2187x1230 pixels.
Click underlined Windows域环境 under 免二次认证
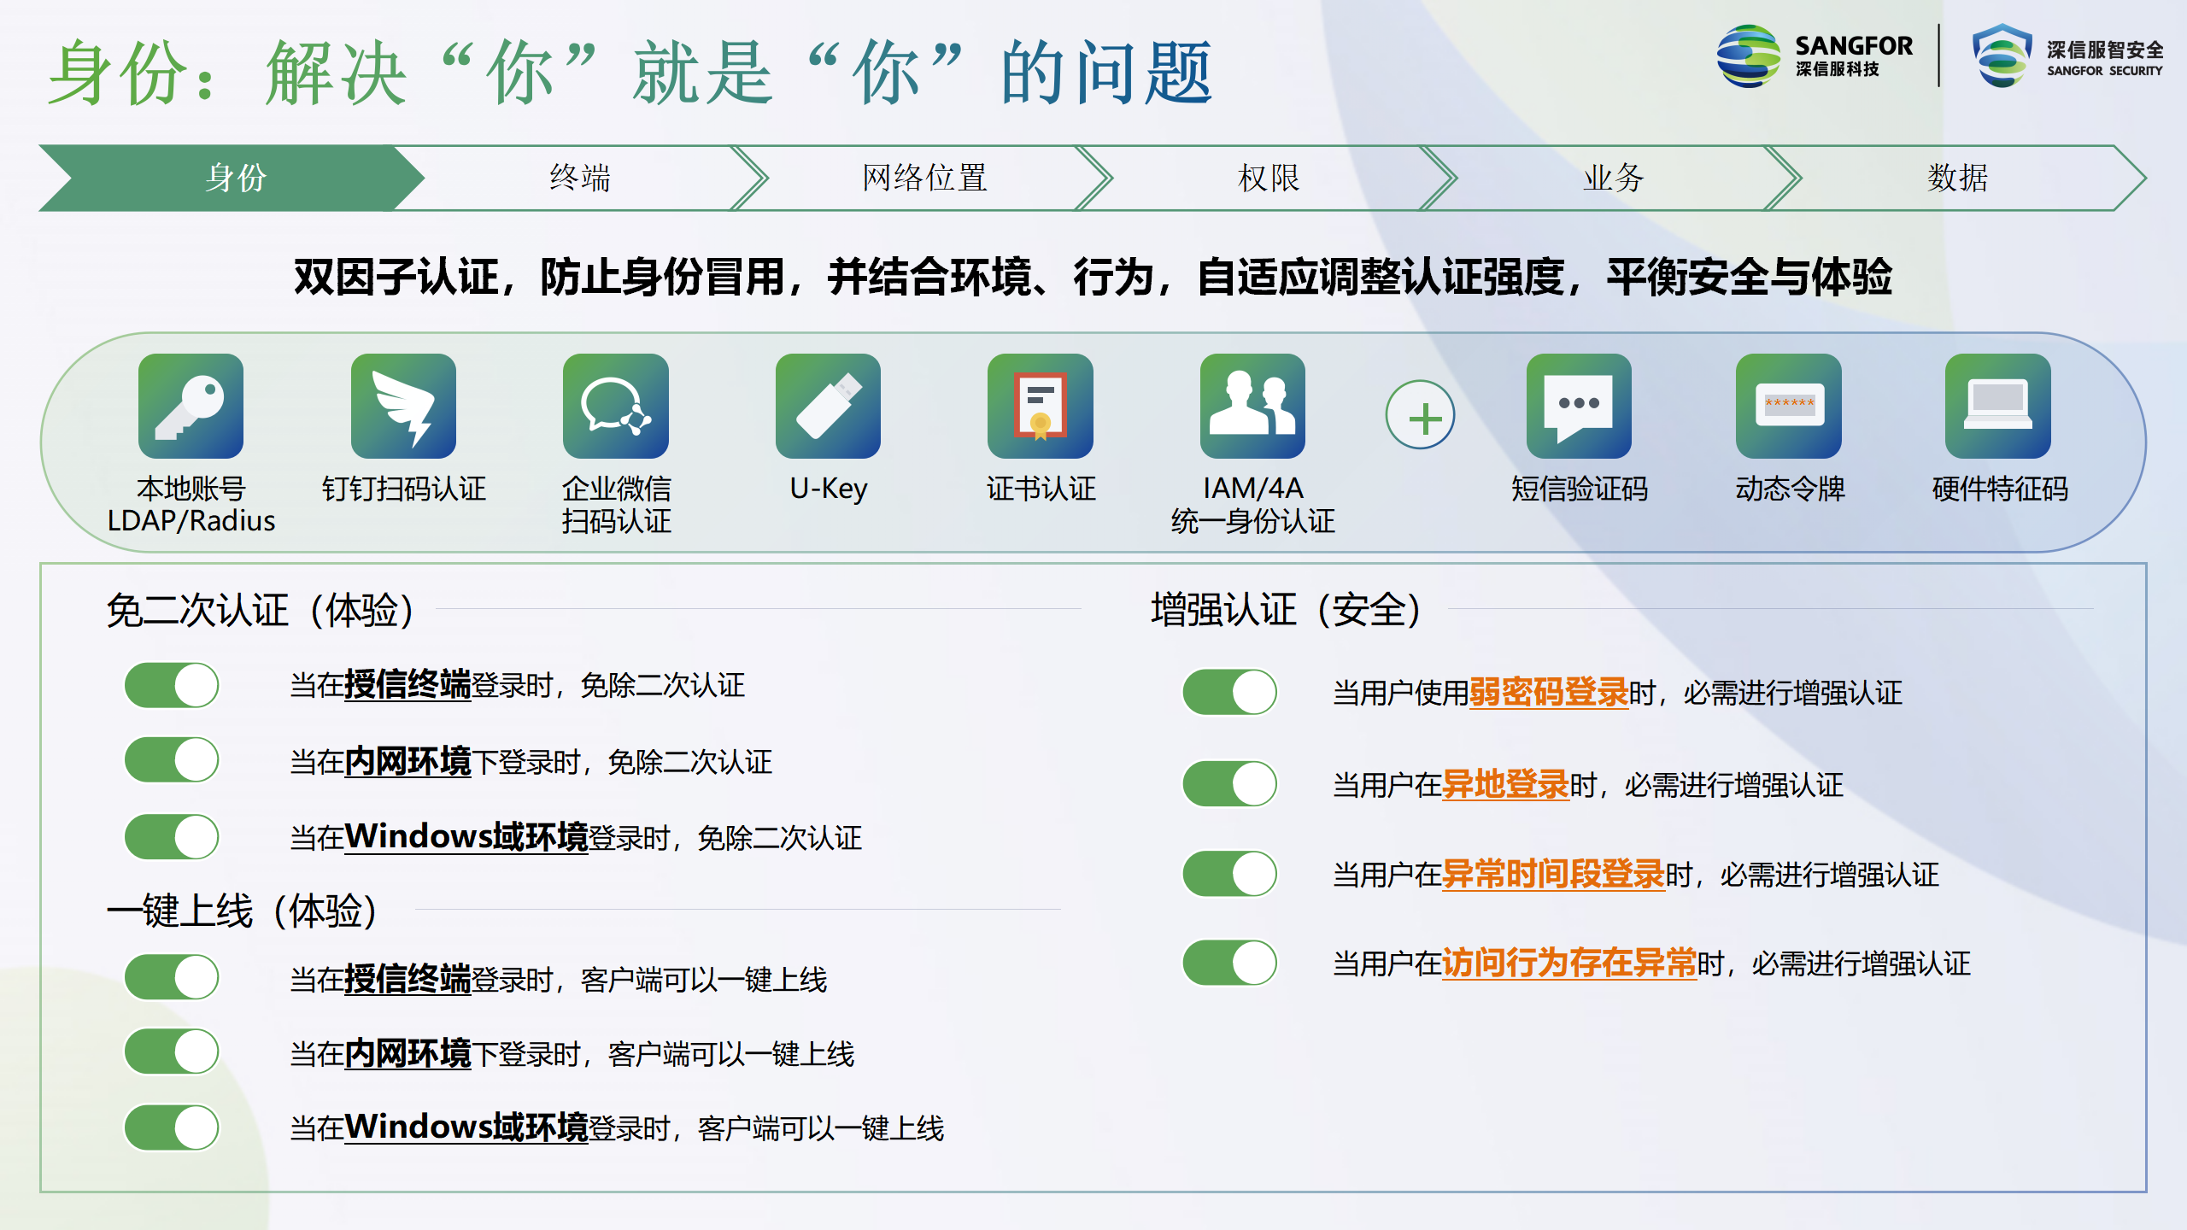tap(466, 837)
